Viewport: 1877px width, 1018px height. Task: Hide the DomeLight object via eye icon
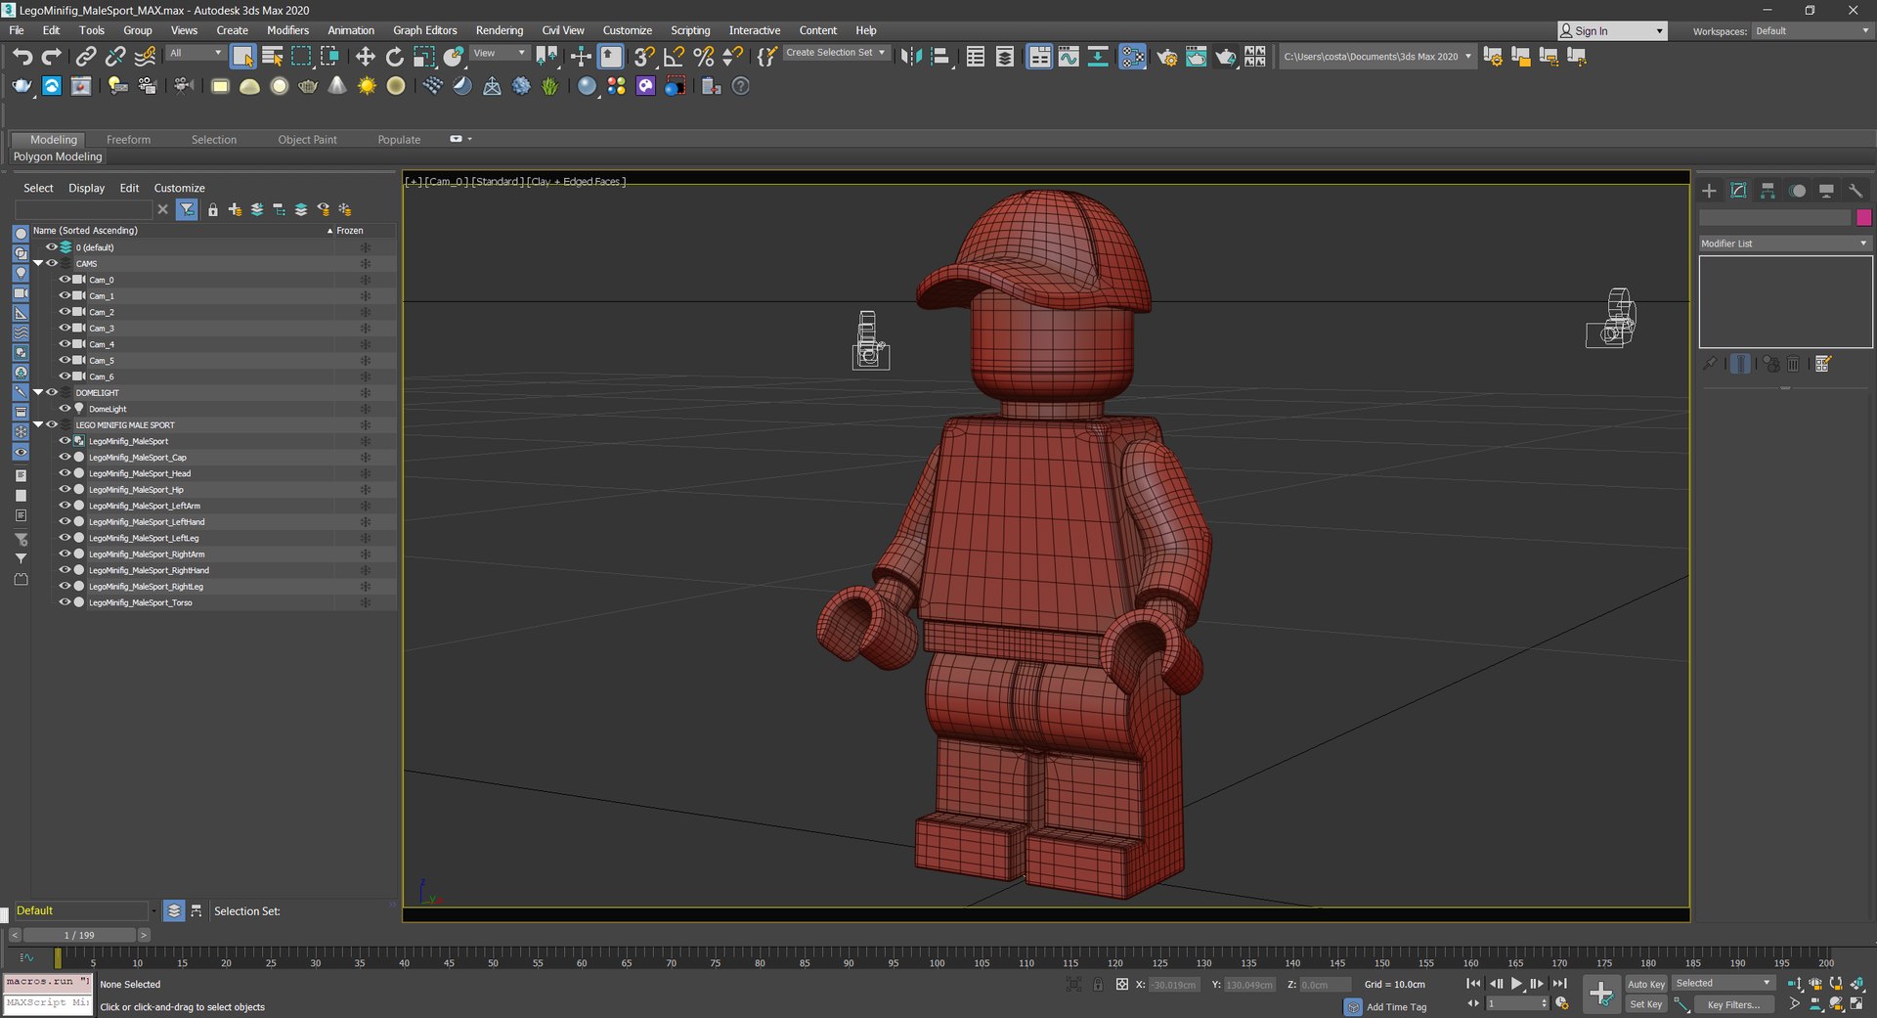pyautogui.click(x=65, y=409)
